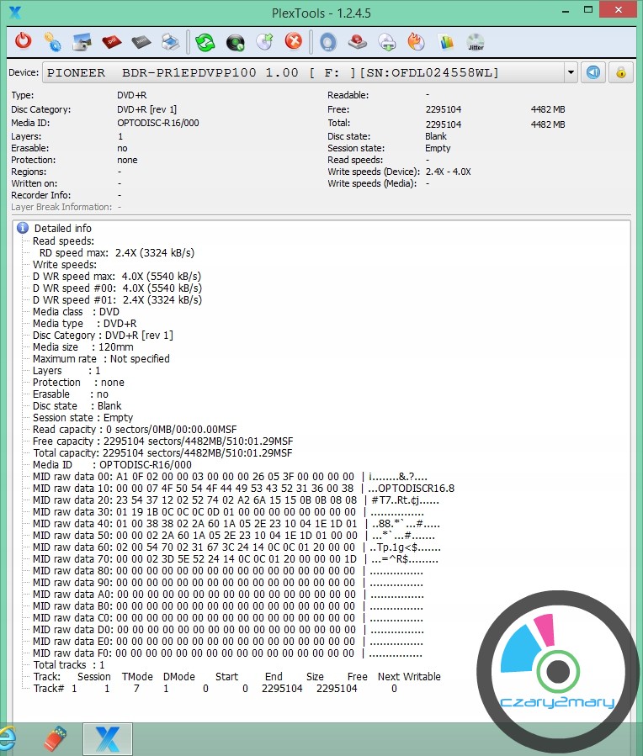Click the Read speeds tree entry
The image size is (643, 756).
64,241
